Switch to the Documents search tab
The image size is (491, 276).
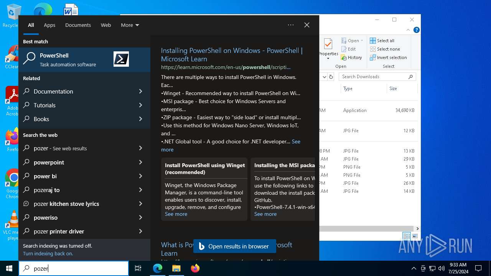(x=78, y=25)
